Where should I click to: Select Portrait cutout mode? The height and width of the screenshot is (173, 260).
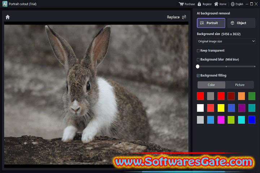click(211, 23)
